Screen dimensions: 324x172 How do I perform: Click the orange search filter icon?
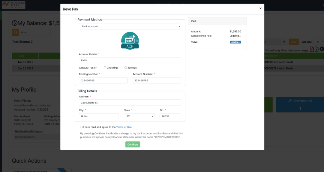[15, 32]
